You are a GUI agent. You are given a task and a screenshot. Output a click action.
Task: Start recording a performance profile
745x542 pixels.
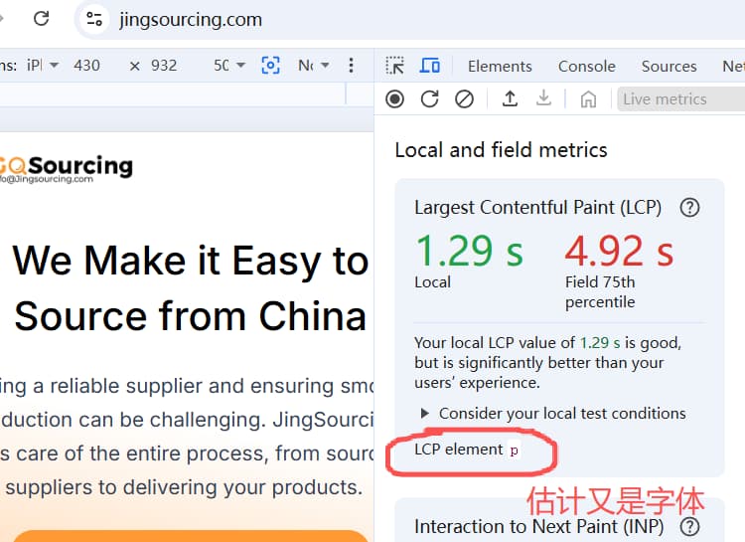(394, 99)
